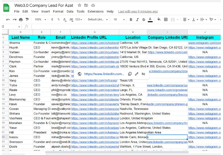Open the File menu
The image size is (223, 155).
(x=16, y=11)
